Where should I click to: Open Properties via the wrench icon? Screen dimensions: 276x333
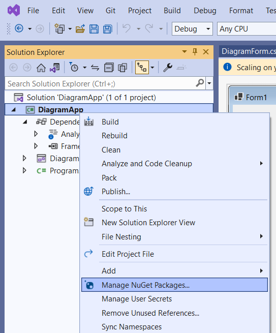(168, 68)
